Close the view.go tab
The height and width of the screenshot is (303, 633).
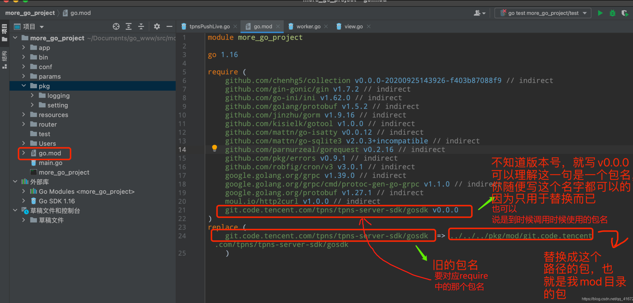coord(369,26)
